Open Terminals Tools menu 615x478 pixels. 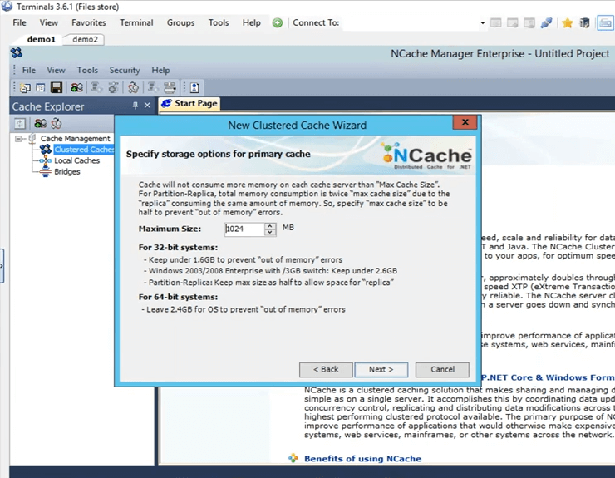tap(219, 22)
